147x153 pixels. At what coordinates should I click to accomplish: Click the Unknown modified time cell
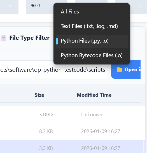(92, 115)
